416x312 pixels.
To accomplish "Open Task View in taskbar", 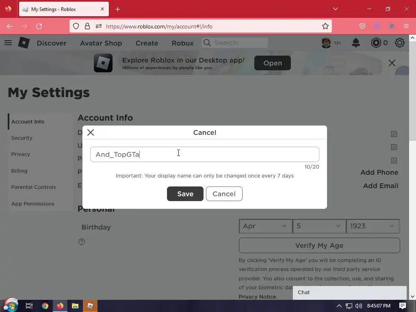I will tap(29, 306).
